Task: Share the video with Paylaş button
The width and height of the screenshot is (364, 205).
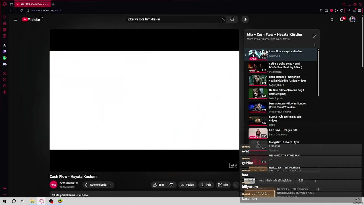Action: pyautogui.click(x=187, y=185)
